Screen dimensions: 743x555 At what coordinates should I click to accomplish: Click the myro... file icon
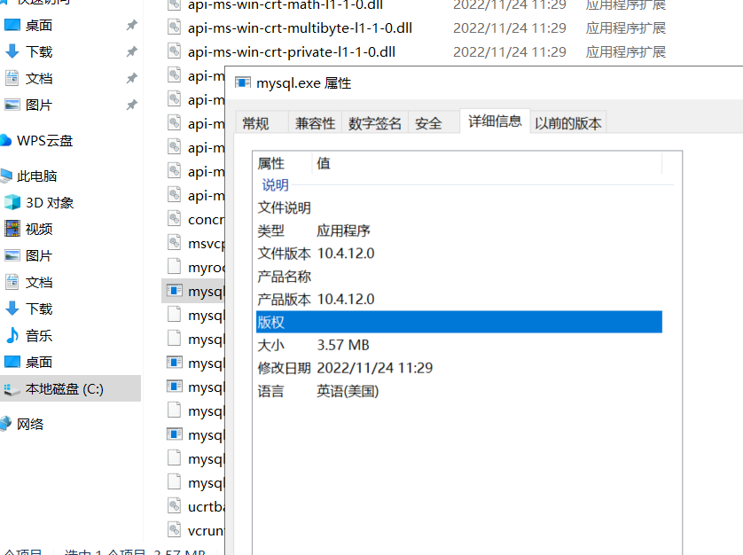tap(175, 267)
